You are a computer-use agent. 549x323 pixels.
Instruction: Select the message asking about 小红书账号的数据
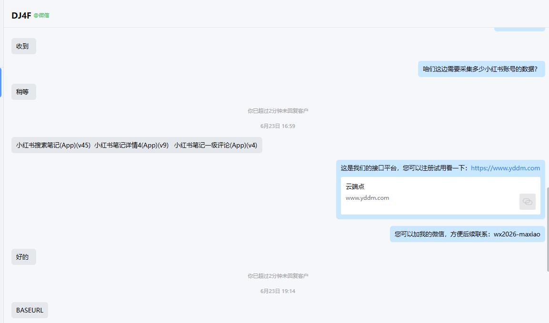click(481, 69)
